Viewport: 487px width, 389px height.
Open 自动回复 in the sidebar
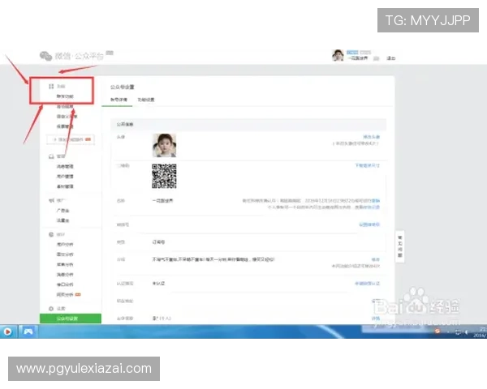coord(65,106)
